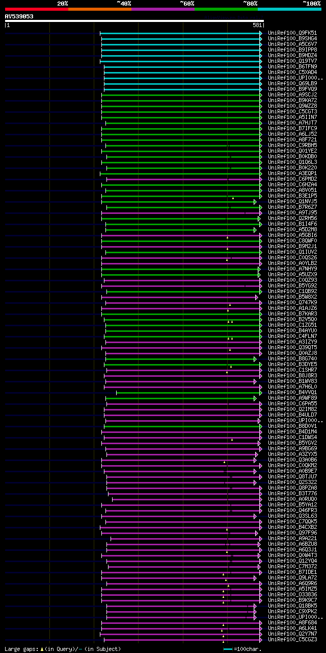Open hit UniRef100_Q19TV7
This screenshot has width=326, height=653.
(x=292, y=61)
